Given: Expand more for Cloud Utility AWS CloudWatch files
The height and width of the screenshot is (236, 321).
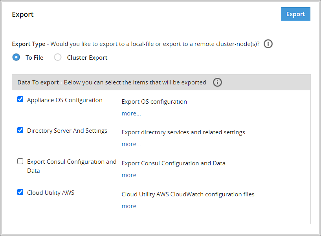Looking at the screenshot, I should [x=131, y=206].
